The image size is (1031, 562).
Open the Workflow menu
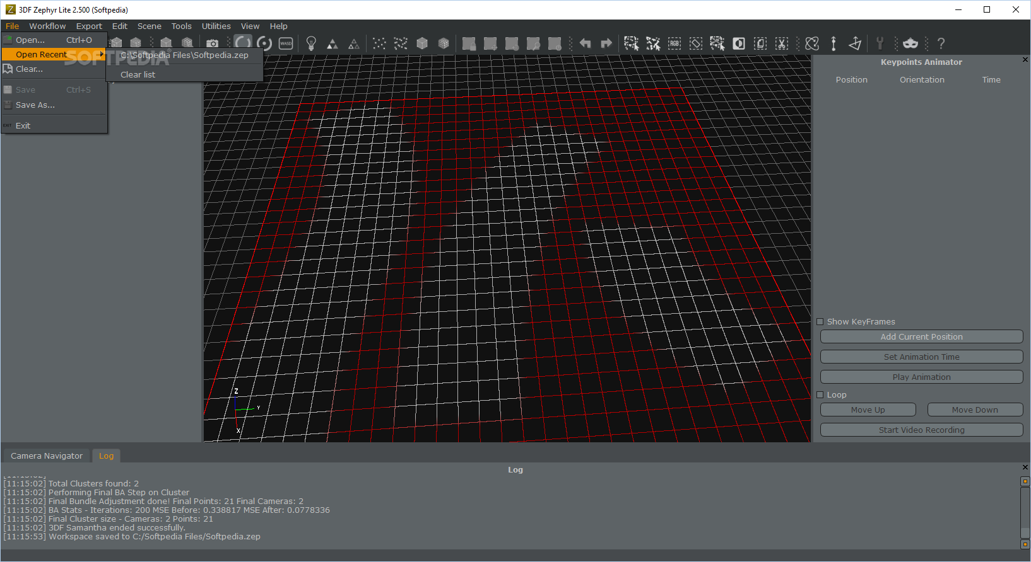(47, 26)
